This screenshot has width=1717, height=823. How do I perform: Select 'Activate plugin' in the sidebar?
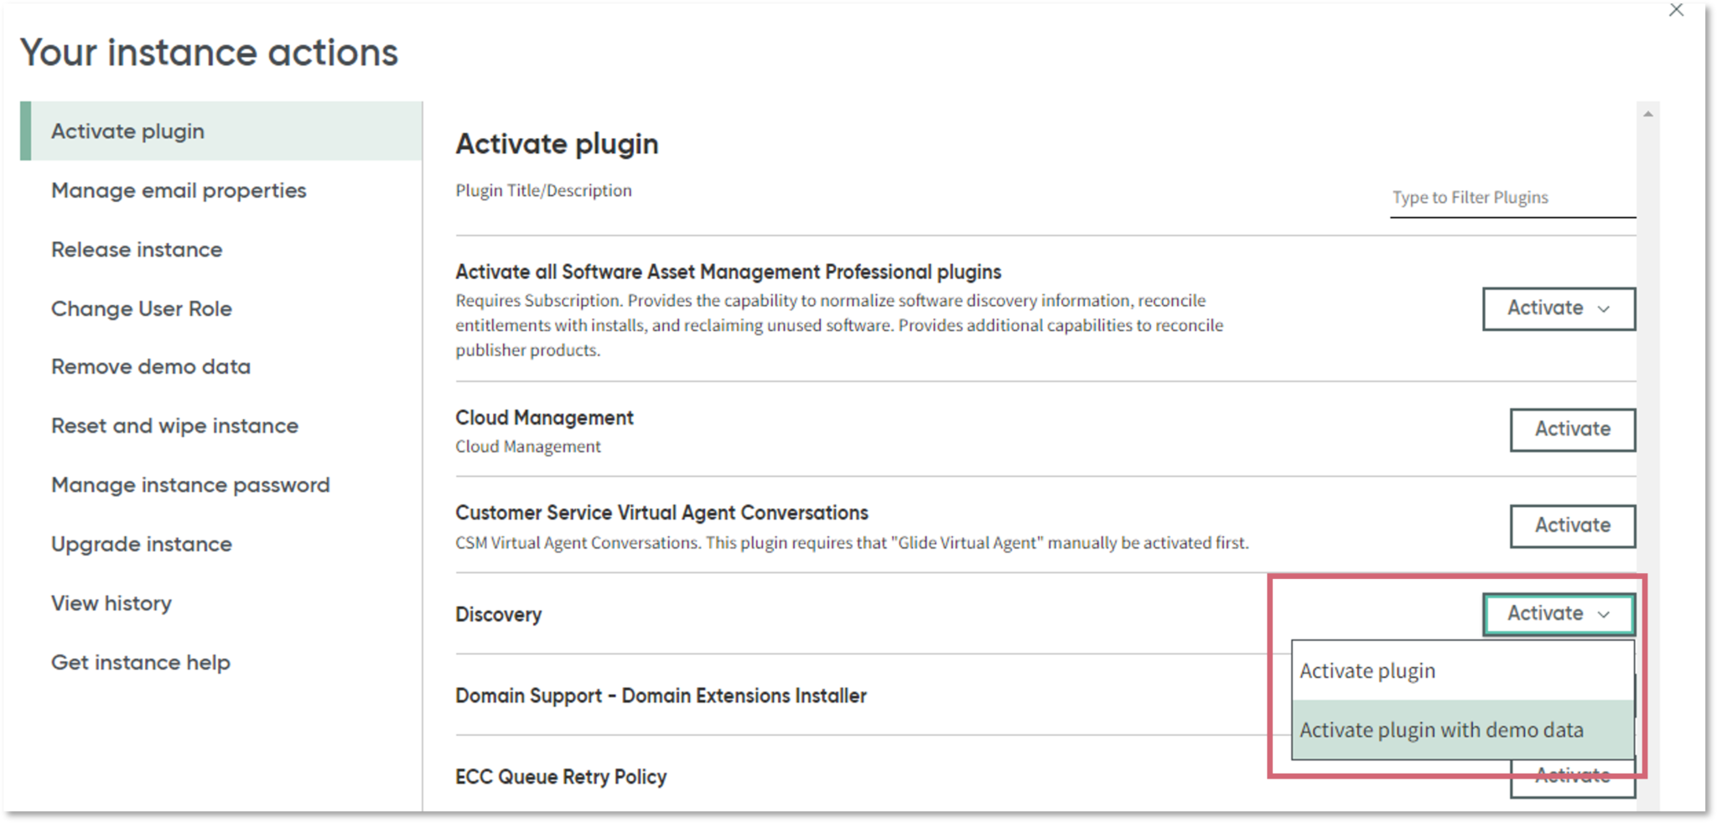(x=127, y=131)
